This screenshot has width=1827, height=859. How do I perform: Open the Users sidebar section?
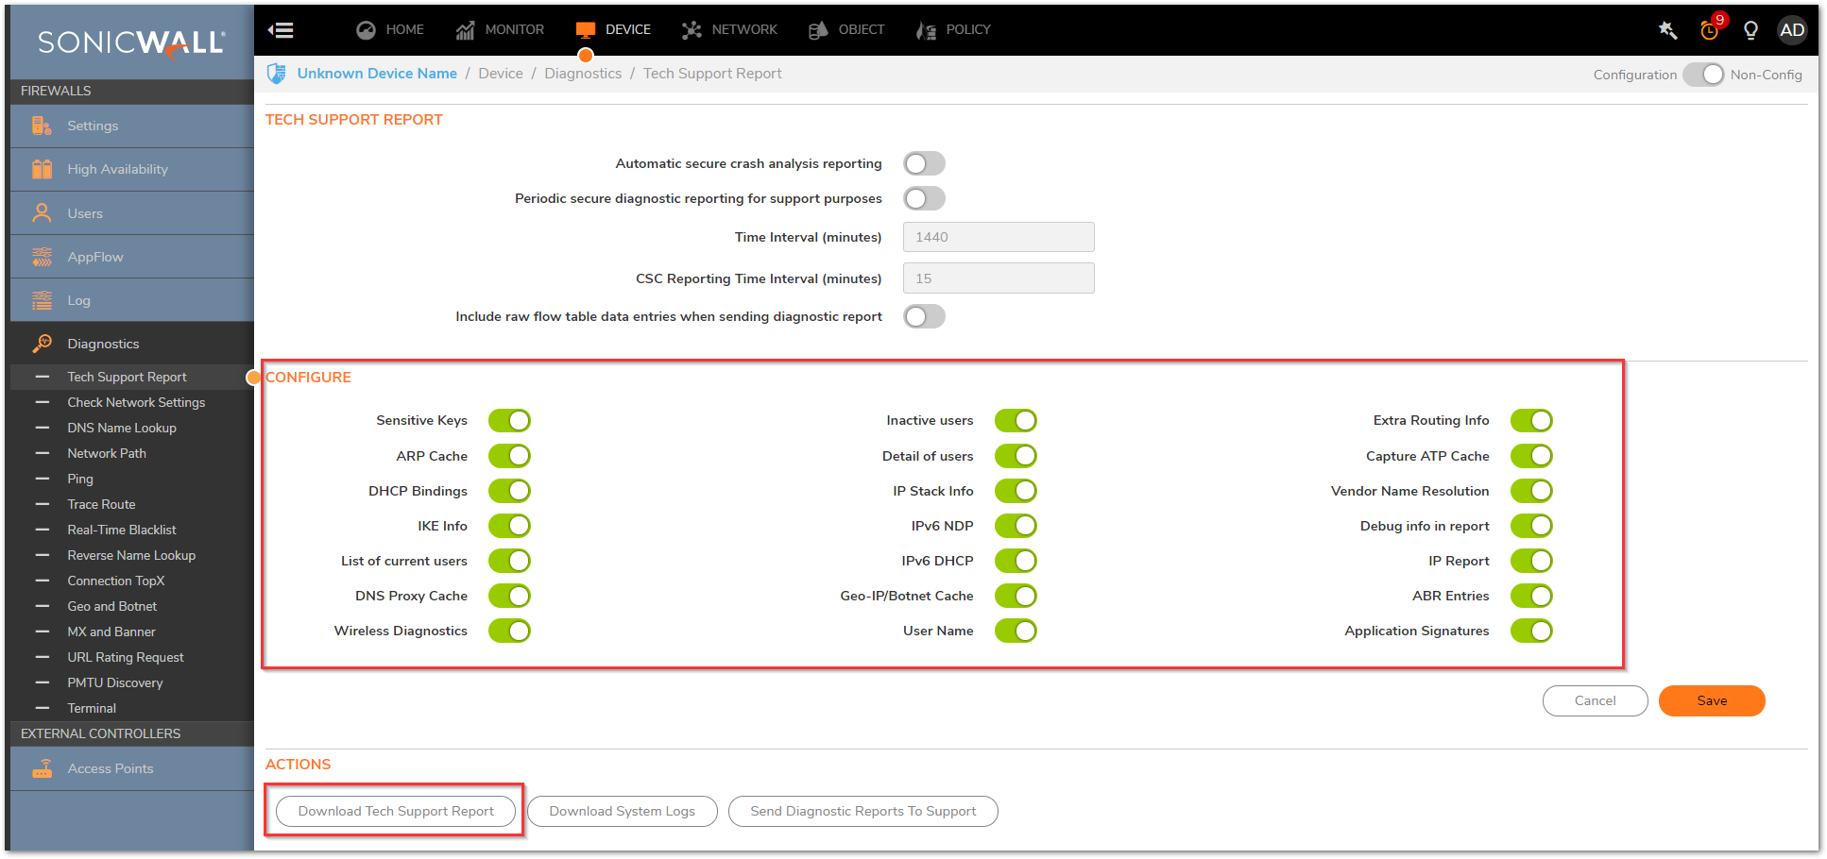click(132, 213)
